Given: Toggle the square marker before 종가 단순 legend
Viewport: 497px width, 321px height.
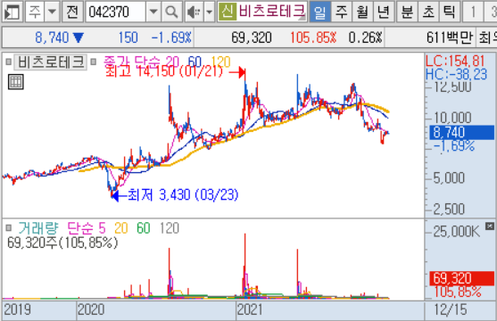Looking at the screenshot, I should click(x=93, y=62).
